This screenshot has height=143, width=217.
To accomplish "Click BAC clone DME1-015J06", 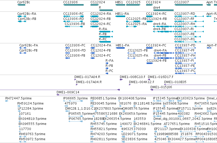I will tap(161, 87).
